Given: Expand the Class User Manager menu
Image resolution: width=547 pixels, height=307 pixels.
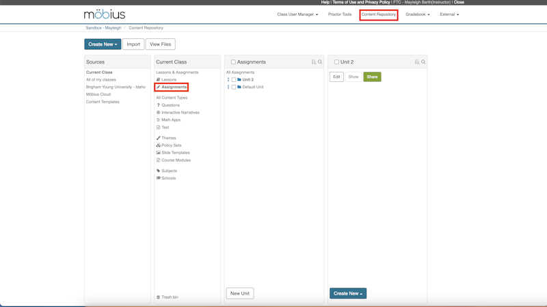Looking at the screenshot, I should coord(297,14).
